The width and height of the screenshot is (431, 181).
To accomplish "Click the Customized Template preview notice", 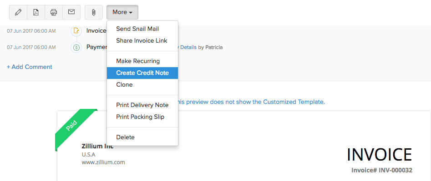I will [252, 102].
